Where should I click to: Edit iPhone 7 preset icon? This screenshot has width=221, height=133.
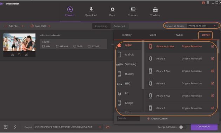point(213,108)
